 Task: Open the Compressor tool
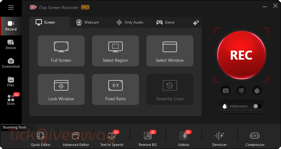pyautogui.click(x=255, y=139)
